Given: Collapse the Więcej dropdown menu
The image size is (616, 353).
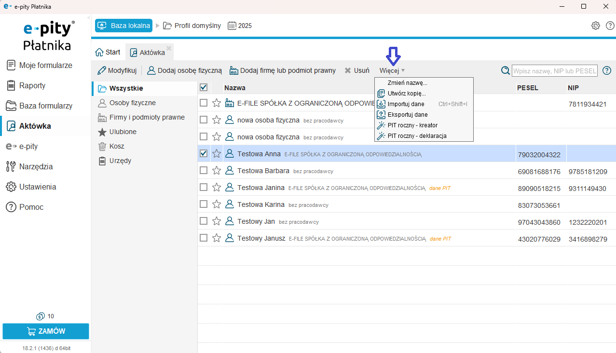Looking at the screenshot, I should [392, 71].
